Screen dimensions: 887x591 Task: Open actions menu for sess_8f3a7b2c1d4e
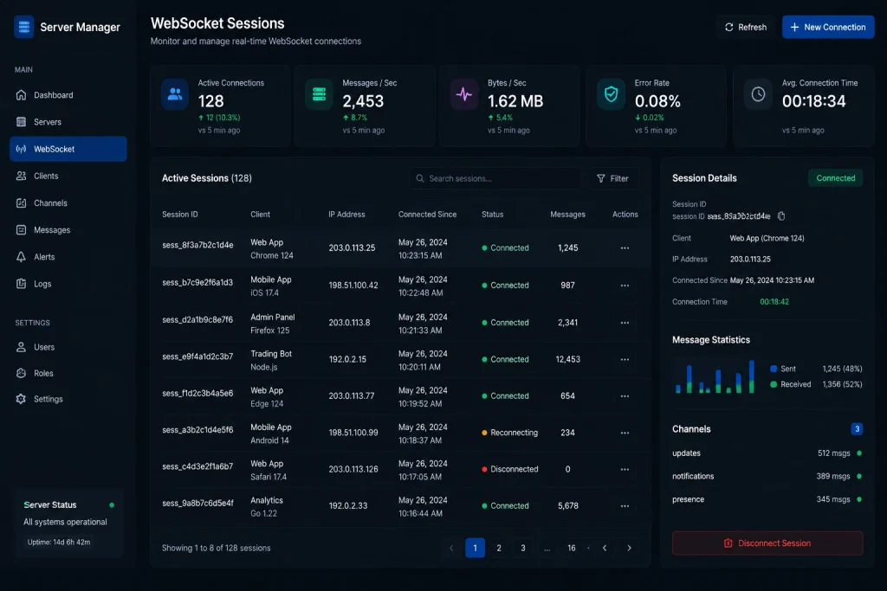point(625,248)
